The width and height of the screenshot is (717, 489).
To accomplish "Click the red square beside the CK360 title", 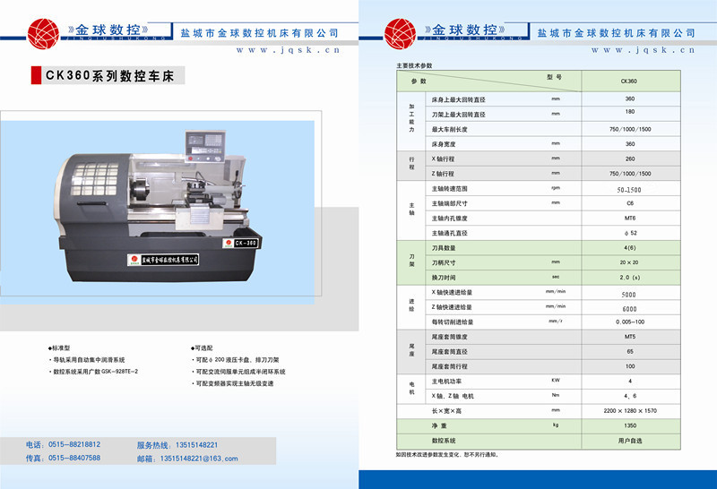I will [x=36, y=75].
